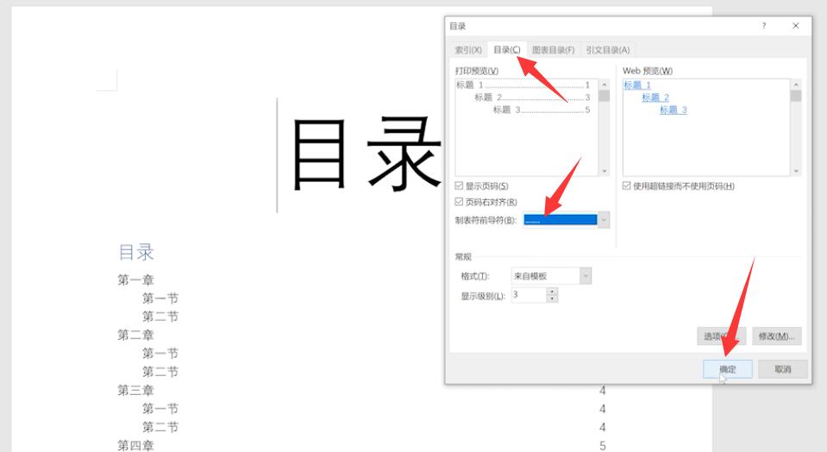Switch to the 索引(X) tab
Screen dimensions: 827x452
pyautogui.click(x=468, y=50)
